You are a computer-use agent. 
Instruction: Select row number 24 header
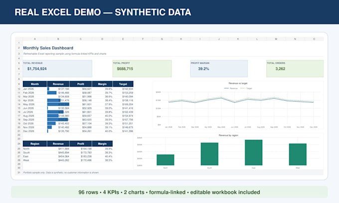[x=19, y=143]
